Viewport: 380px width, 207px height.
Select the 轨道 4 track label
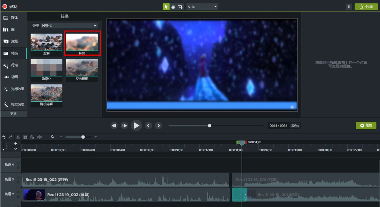(x=9, y=165)
